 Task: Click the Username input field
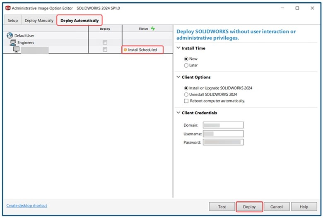[223, 134]
